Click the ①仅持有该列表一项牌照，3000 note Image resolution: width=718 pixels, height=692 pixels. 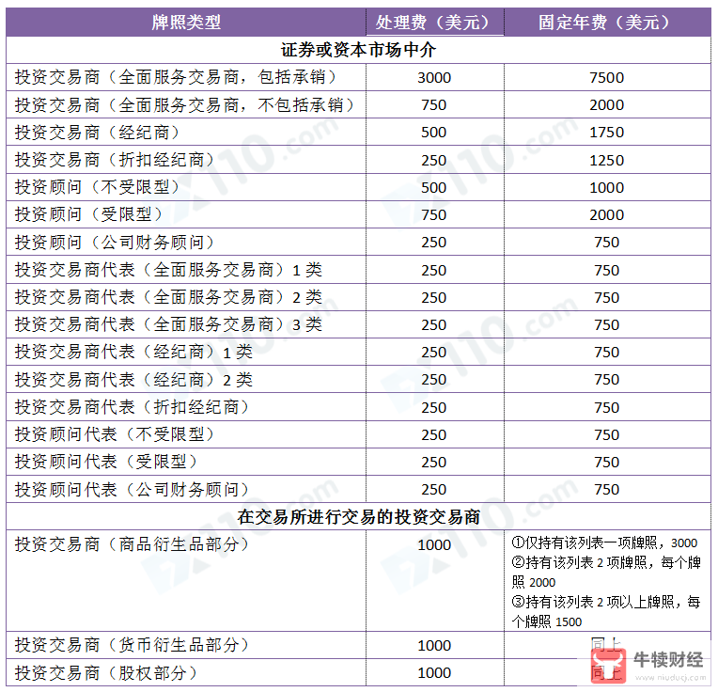(604, 543)
